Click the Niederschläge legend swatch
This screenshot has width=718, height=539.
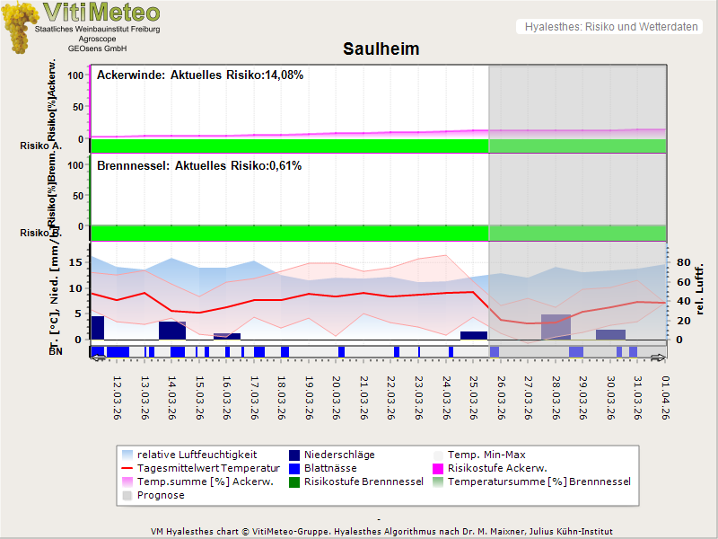pyautogui.click(x=293, y=455)
